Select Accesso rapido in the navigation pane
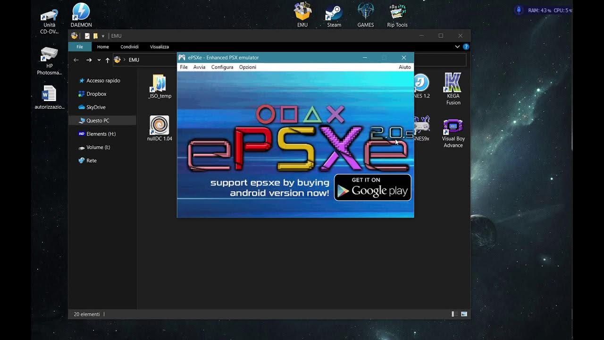Viewport: 604px width, 340px height. pos(102,81)
